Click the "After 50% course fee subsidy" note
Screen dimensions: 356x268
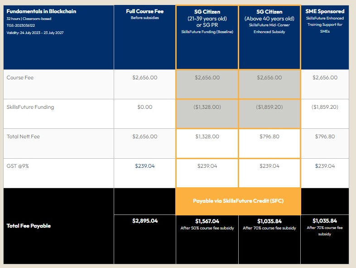click(x=207, y=228)
